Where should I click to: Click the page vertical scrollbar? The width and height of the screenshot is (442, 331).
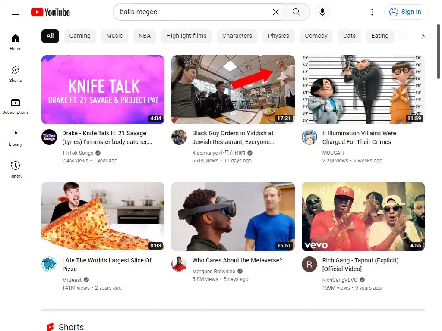tap(439, 52)
